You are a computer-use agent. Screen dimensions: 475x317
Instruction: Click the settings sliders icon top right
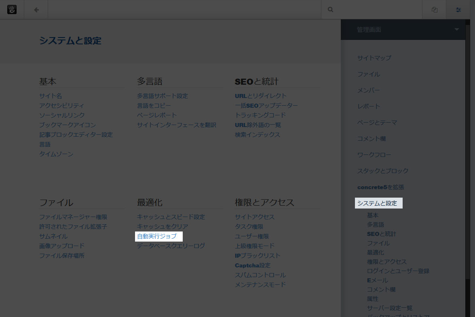tap(458, 9)
